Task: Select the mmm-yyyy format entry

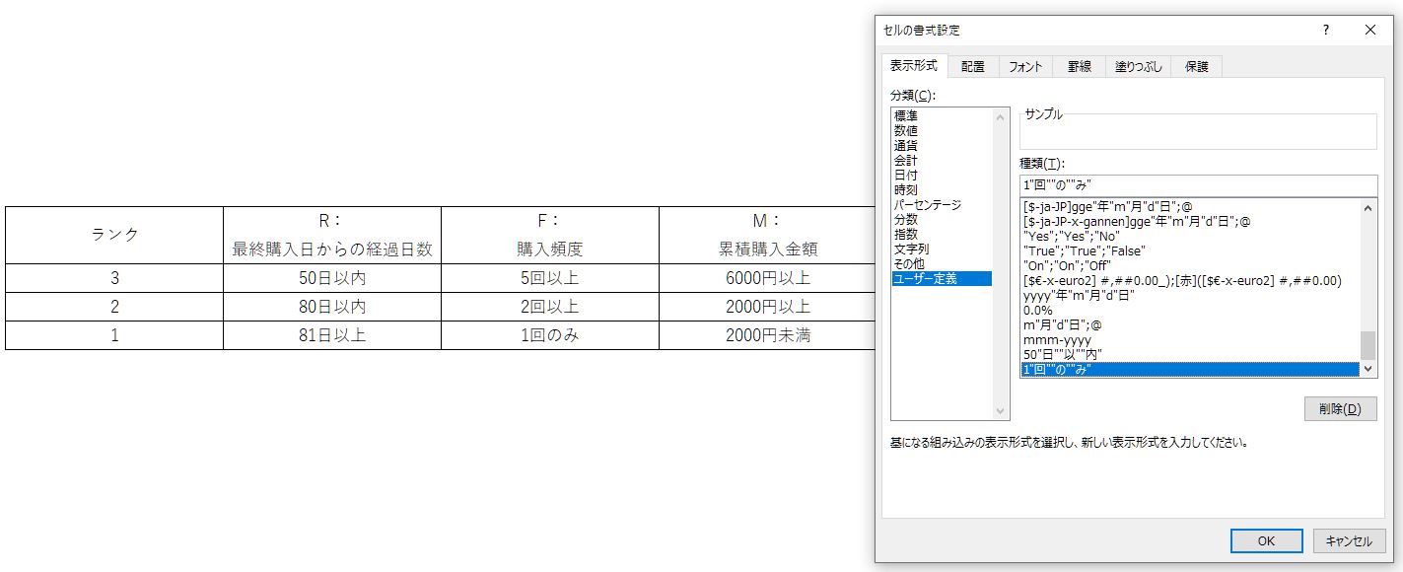Action: (1057, 340)
